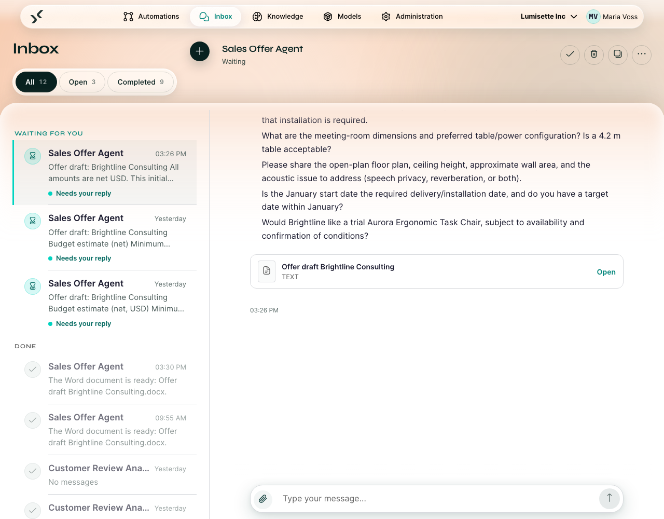Click the Waiting status under conversation title
664x519 pixels.
[x=234, y=62]
